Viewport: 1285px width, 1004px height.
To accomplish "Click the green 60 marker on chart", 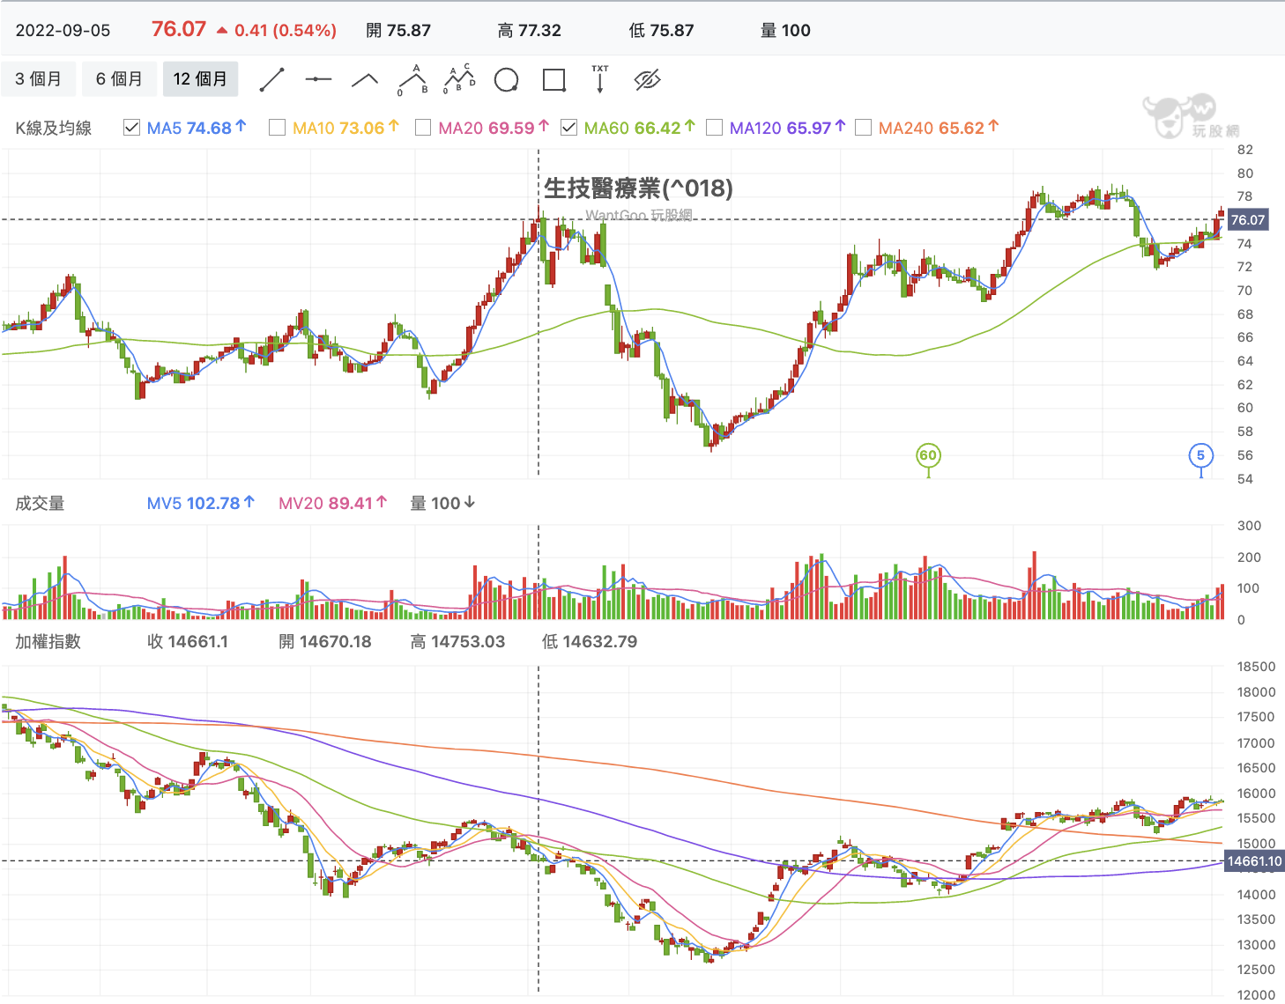I will 928,455.
